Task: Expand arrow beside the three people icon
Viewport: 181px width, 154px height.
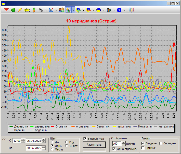Action: coord(114,10)
